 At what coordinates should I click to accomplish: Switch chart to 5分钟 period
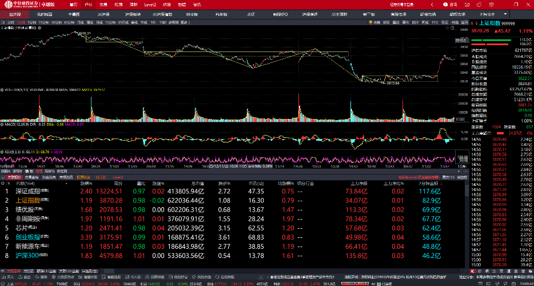click(x=32, y=22)
